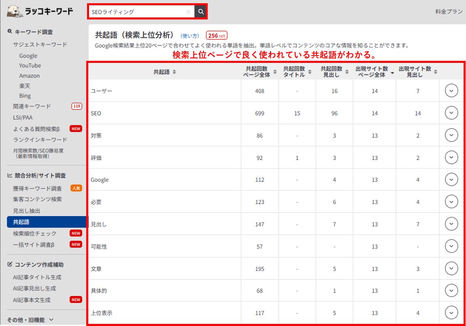Viewport: 466px width, 326px height.
Task: Open よくある質問検索β menu item
Action: 36,129
